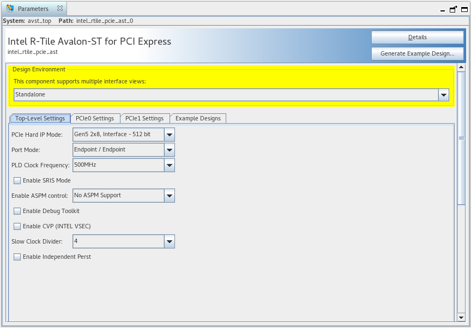
Task: Expand the PLD Clock Frequency dropdown arrow
Action: pos(170,165)
